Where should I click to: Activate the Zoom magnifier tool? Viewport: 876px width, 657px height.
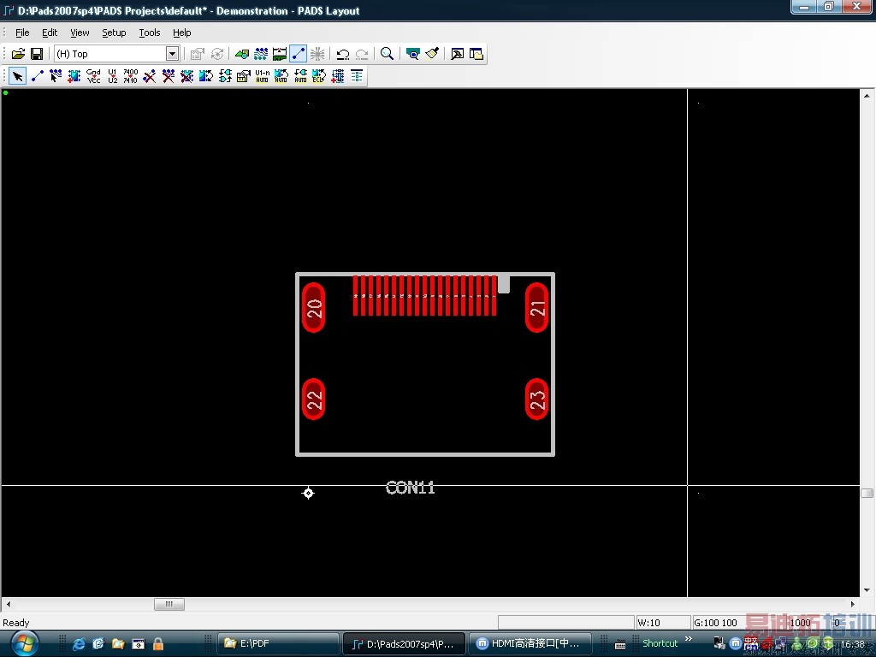(x=388, y=54)
